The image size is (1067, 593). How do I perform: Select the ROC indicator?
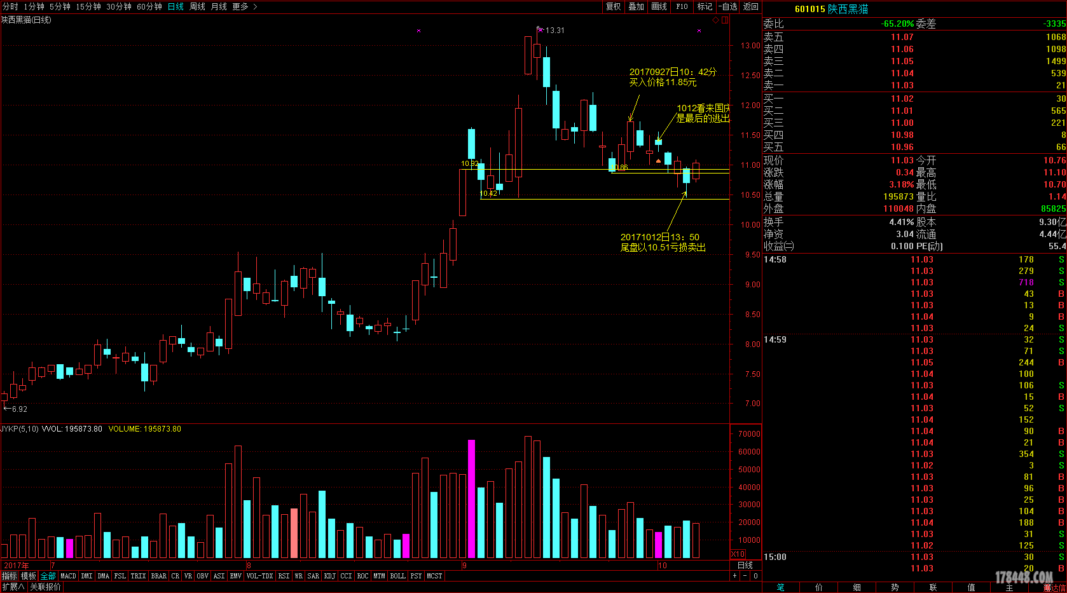(x=362, y=576)
